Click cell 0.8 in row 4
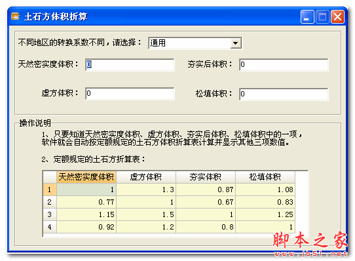This screenshot has height=261, width=355. click(x=206, y=227)
